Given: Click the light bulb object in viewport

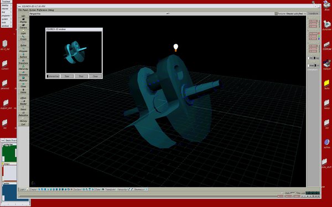Looking at the screenshot, I should click(x=175, y=47).
